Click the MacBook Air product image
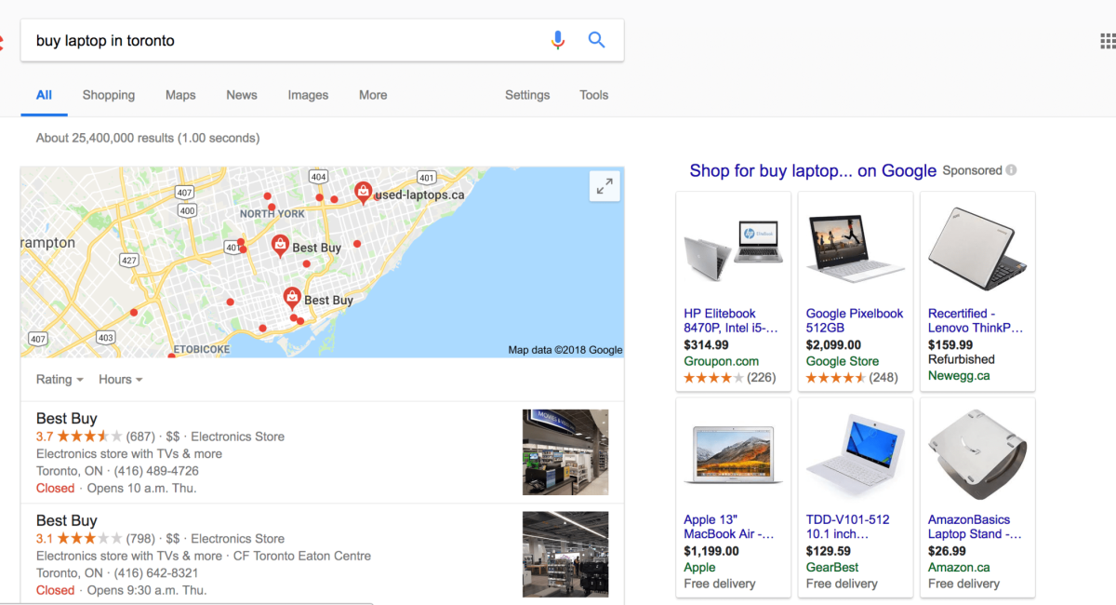This screenshot has width=1116, height=605. click(733, 455)
